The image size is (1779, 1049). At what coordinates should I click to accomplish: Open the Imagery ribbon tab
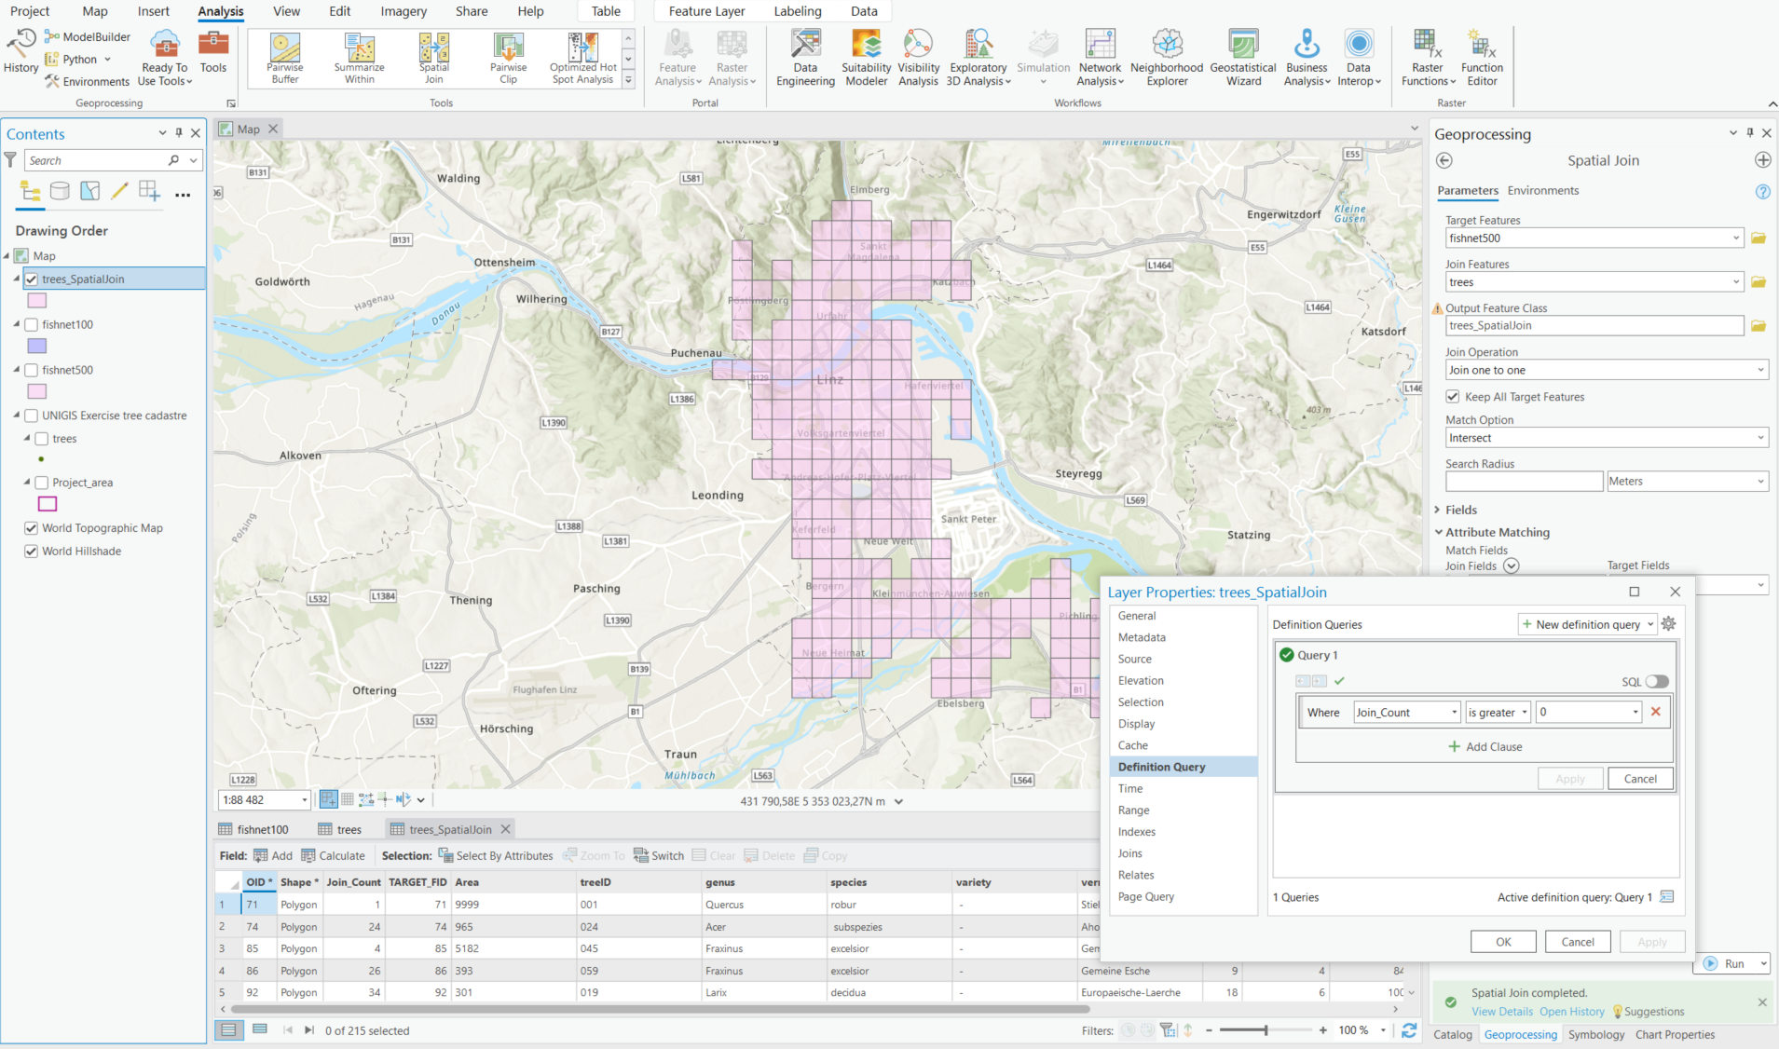pyautogui.click(x=404, y=11)
